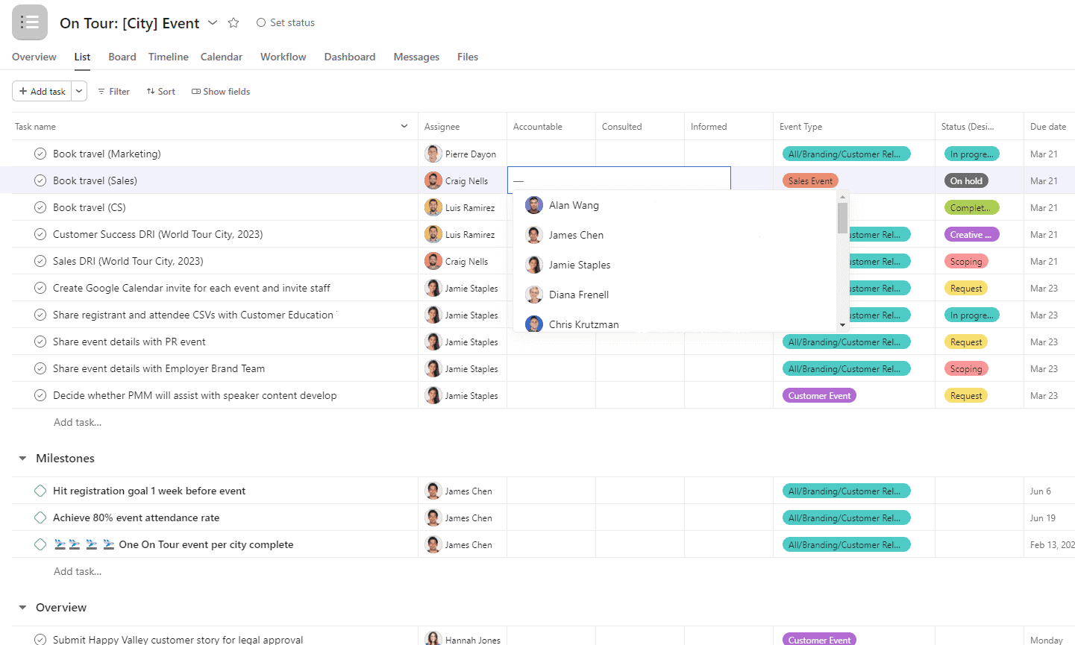Image resolution: width=1075 pixels, height=645 pixels.
Task: Click the On hold status tag
Action: (965, 181)
